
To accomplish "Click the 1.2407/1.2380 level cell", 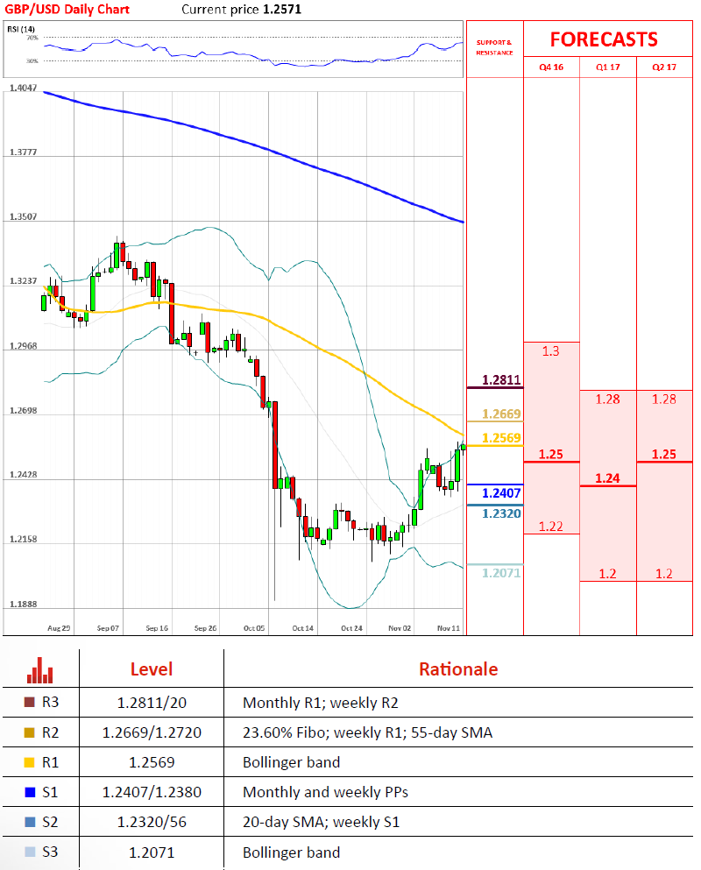I will click(x=152, y=792).
